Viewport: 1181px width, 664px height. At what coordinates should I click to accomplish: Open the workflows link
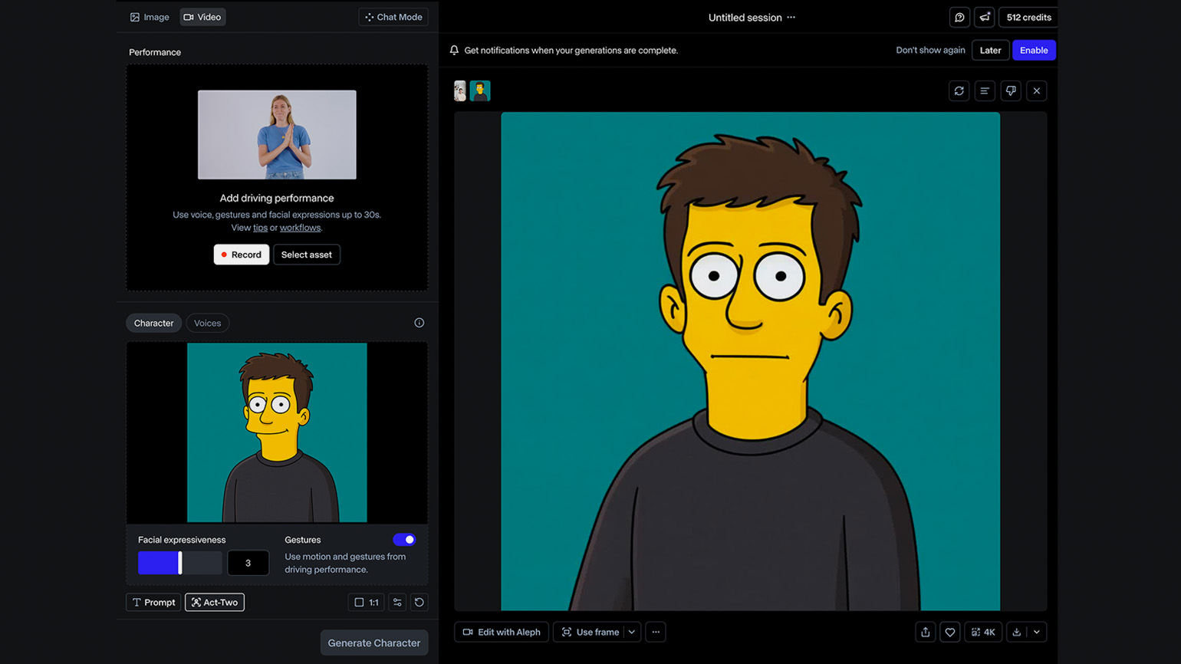300,228
